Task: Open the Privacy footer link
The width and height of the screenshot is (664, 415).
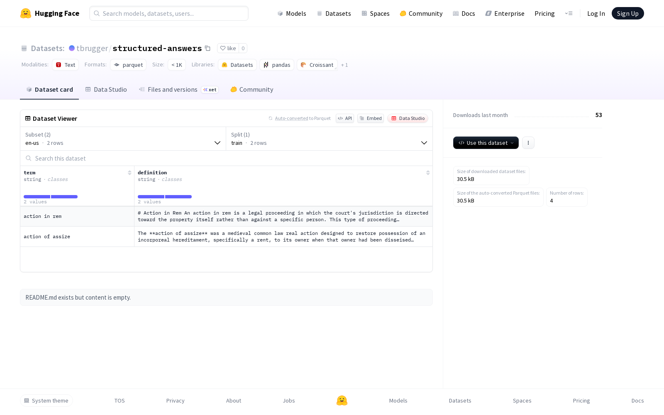Action: point(175,400)
